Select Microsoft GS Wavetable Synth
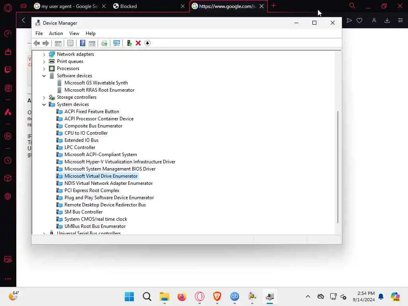The image size is (408, 306). point(96,83)
